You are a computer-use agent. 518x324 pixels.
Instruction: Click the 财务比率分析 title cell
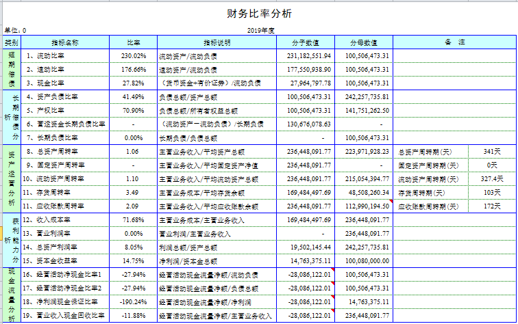pyautogui.click(x=259, y=14)
